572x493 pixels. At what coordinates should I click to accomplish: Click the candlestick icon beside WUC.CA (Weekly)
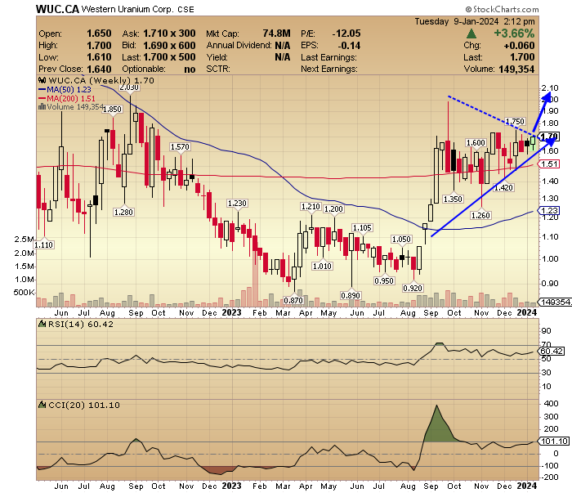[x=42, y=80]
